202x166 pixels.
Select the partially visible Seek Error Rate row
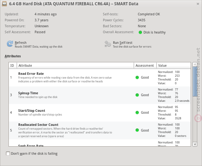coord(100,143)
